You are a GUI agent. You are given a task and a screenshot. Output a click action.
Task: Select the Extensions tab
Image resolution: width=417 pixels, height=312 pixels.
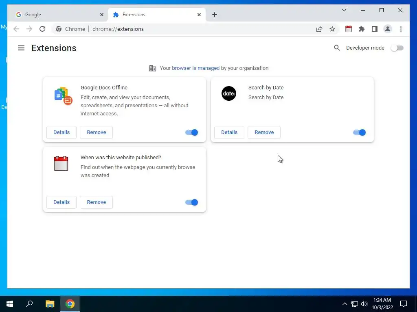point(157,15)
